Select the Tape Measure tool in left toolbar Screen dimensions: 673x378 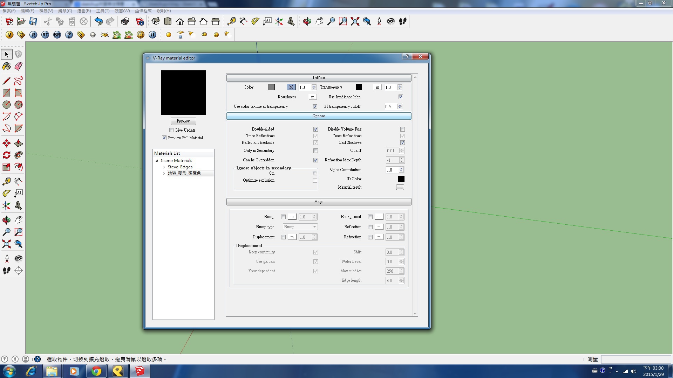pos(7,181)
